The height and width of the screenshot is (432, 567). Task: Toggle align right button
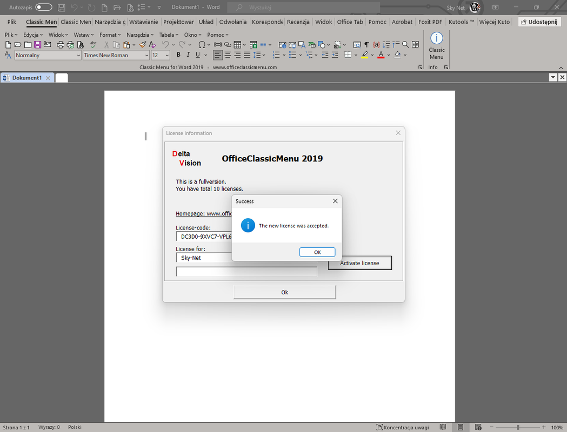coord(237,55)
